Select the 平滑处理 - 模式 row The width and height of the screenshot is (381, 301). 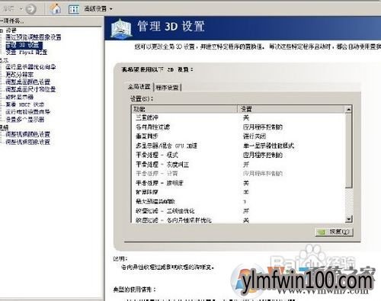[x=239, y=155]
